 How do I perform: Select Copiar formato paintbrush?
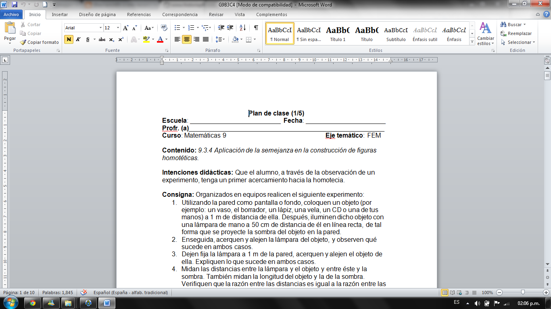pos(40,42)
